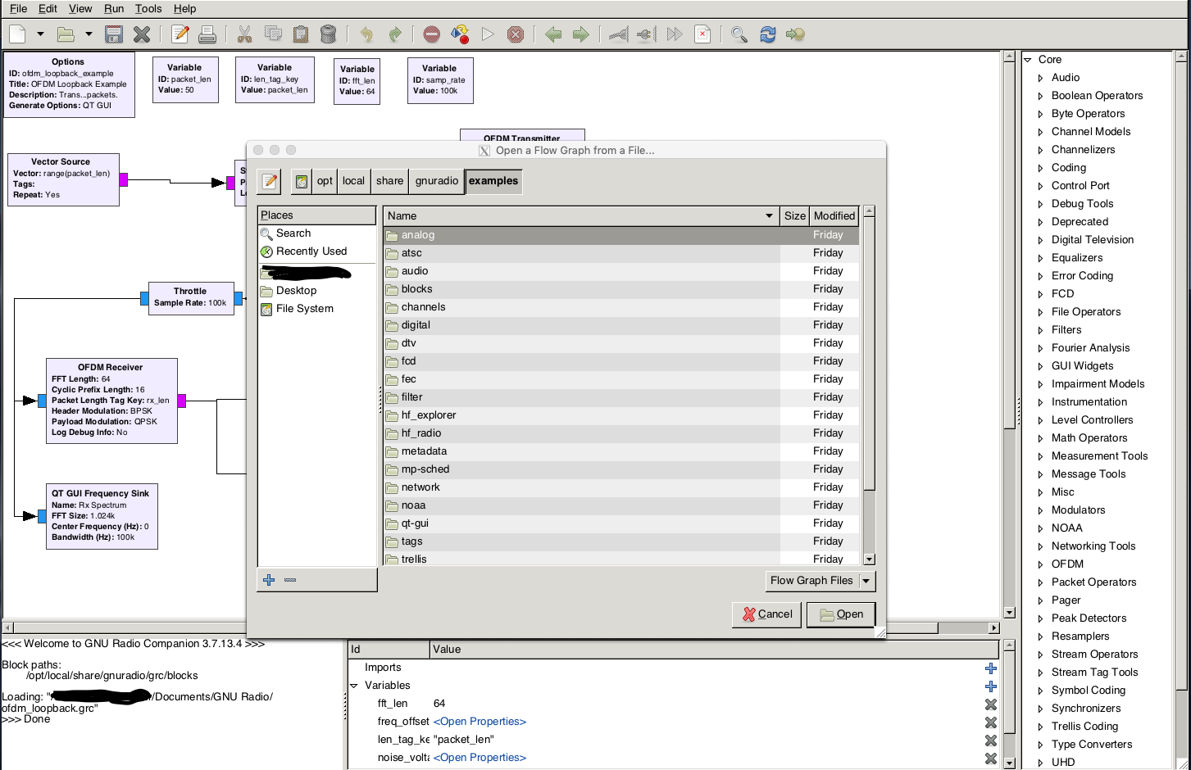Select the 'share' path bar button
The width and height of the screenshot is (1191, 770).
coord(390,181)
